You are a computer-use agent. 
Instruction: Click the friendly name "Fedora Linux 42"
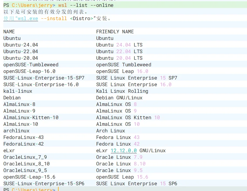[118, 144]
